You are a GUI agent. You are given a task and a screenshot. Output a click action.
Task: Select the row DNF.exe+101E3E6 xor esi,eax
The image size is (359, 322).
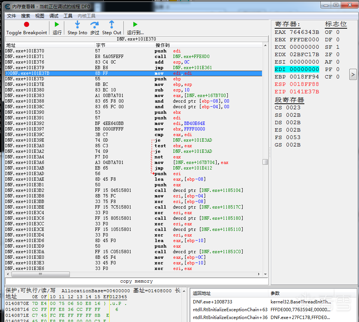pyautogui.click(x=133, y=268)
